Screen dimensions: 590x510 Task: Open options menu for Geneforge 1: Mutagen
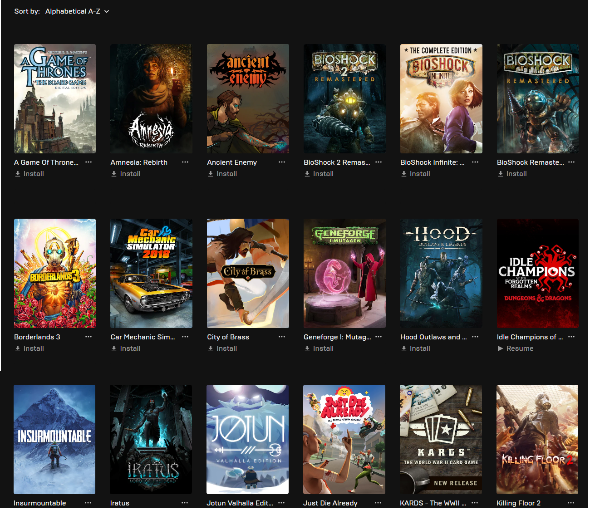coord(379,337)
